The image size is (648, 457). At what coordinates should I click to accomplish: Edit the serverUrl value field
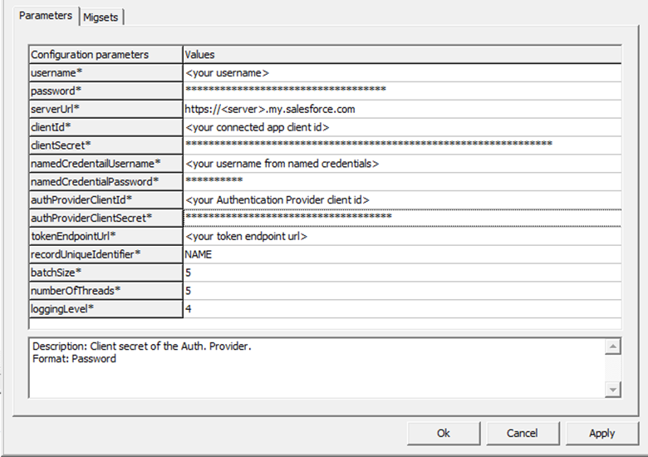tap(402, 109)
